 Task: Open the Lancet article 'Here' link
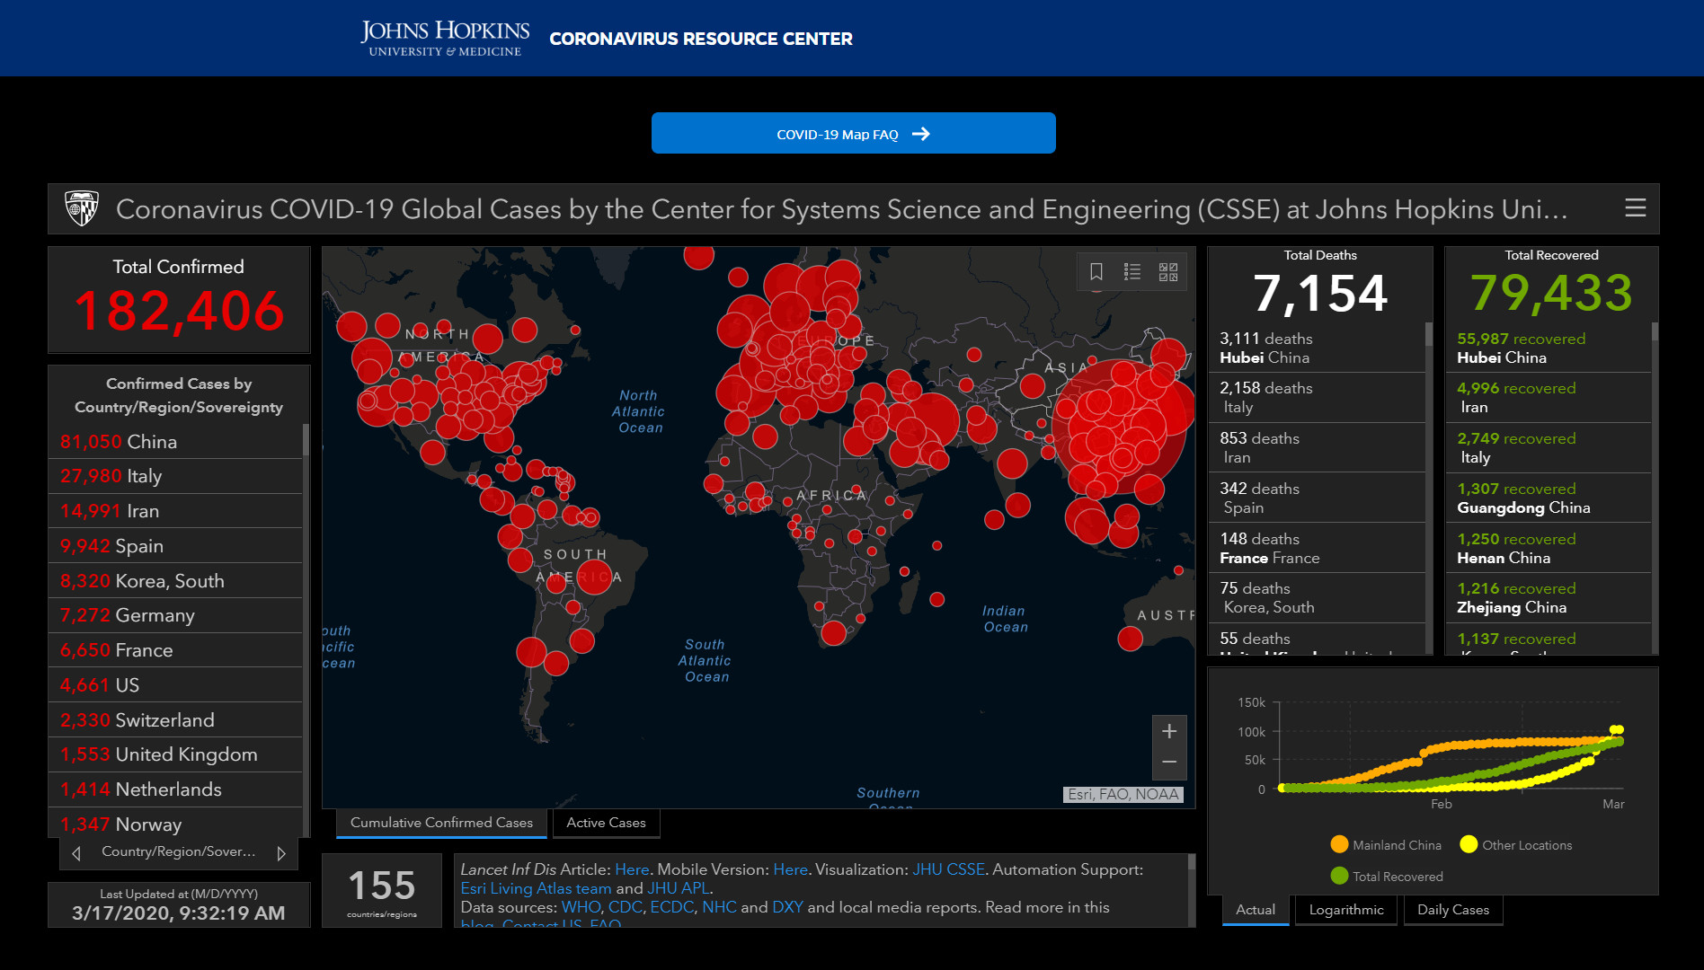(x=632, y=869)
